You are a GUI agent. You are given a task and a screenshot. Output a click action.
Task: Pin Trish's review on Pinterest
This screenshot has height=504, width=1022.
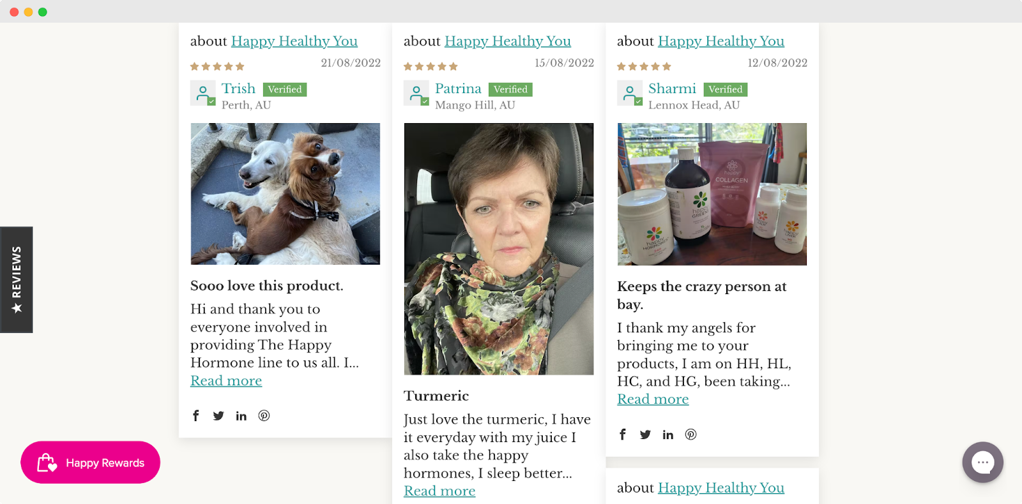click(x=264, y=416)
